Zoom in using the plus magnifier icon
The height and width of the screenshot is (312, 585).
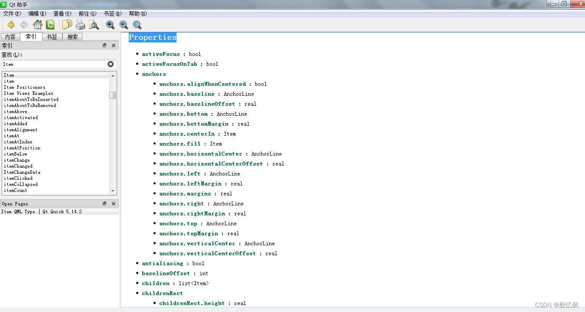(x=110, y=25)
